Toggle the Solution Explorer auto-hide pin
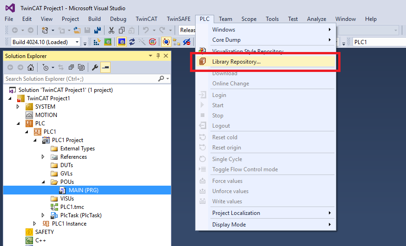Screen dimensions: 406x246 [x=158, y=56]
